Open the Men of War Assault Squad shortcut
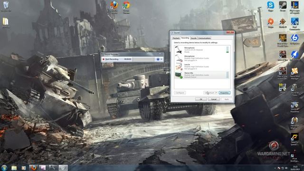The height and width of the screenshot is (171, 304). [x=283, y=40]
